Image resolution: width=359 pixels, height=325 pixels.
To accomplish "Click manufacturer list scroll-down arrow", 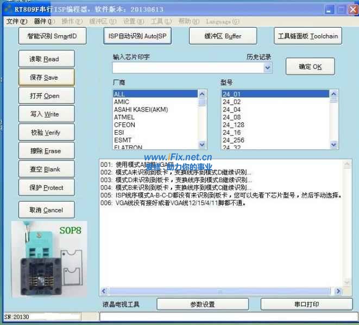I will (202, 145).
